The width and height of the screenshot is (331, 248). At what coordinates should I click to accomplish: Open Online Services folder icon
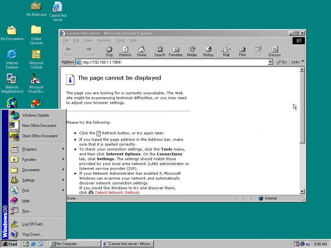36,35
